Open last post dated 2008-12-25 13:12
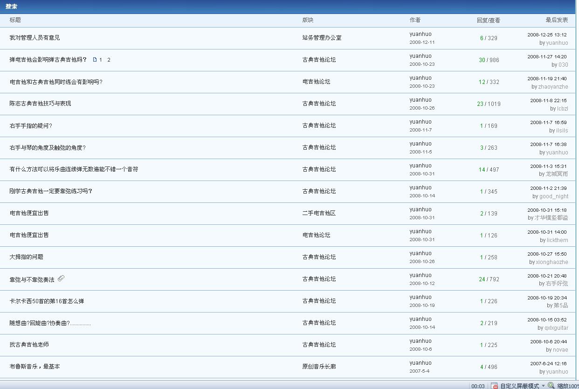This screenshot has height=389, width=579. point(547,35)
